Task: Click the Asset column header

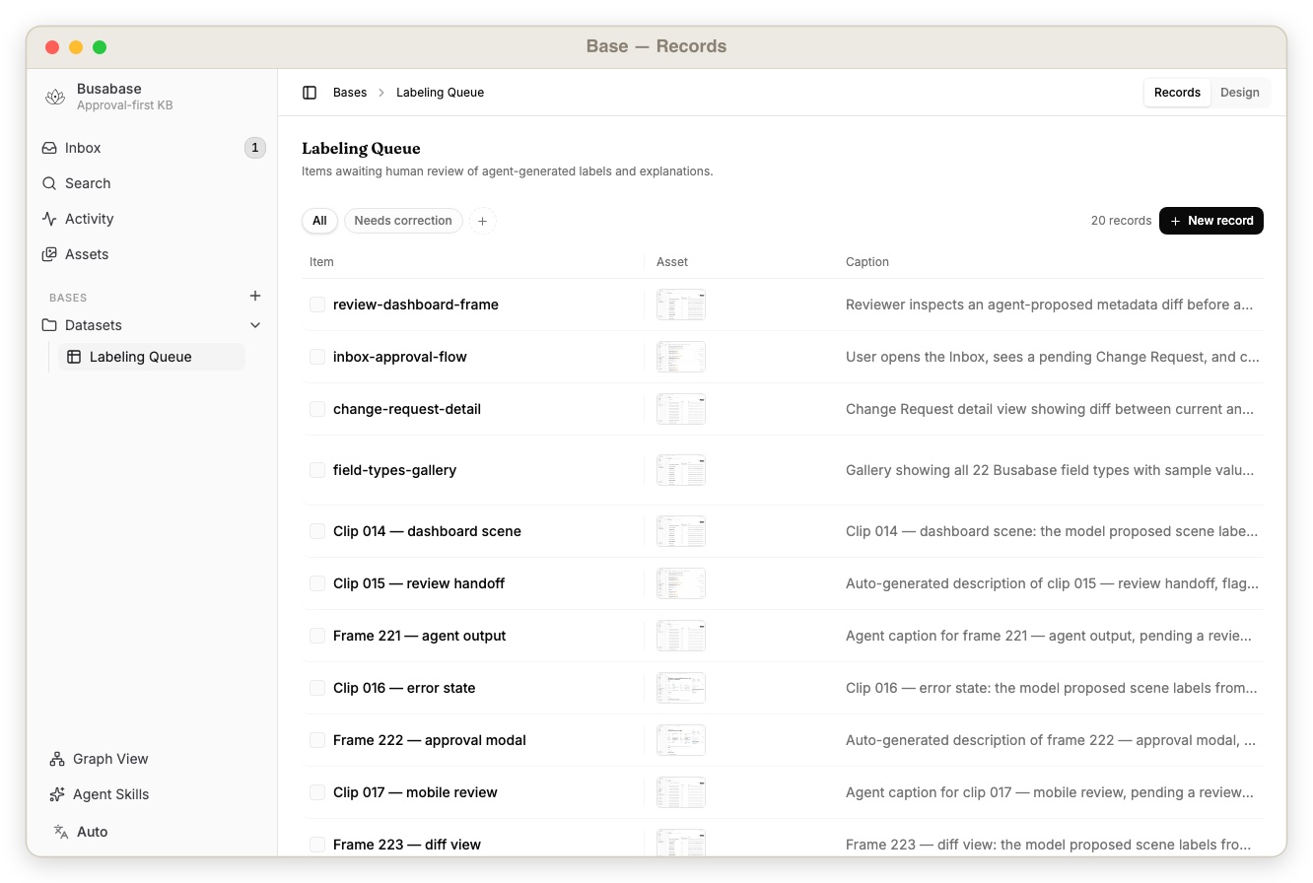Action: (672, 262)
